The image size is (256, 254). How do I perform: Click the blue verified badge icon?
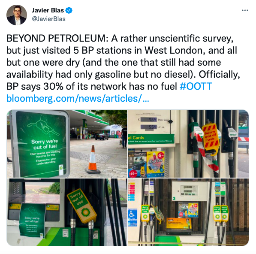[69, 10]
